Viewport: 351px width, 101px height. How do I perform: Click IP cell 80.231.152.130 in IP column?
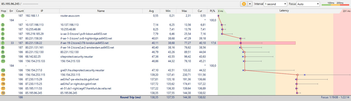click(x=35, y=52)
